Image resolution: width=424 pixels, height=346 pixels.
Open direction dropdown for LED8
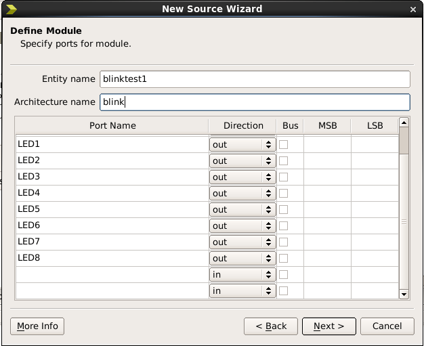point(242,258)
